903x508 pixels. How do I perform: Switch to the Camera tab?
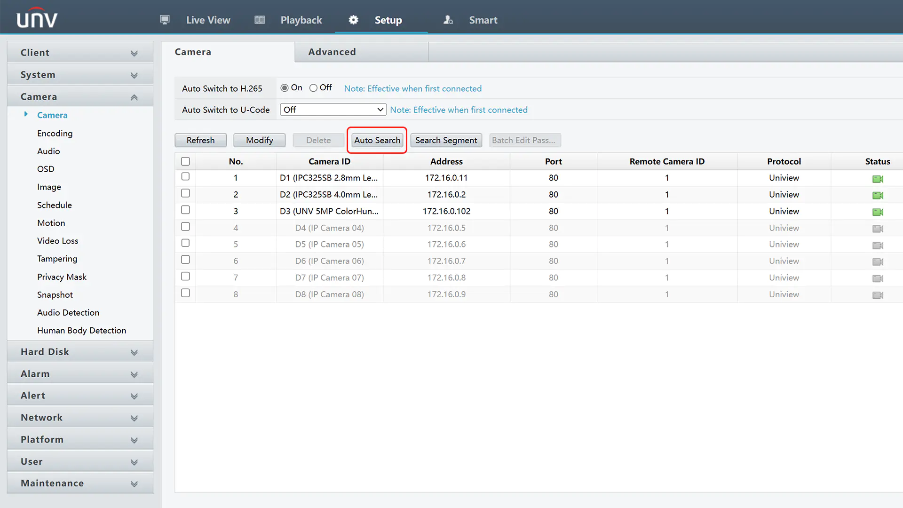[193, 51]
